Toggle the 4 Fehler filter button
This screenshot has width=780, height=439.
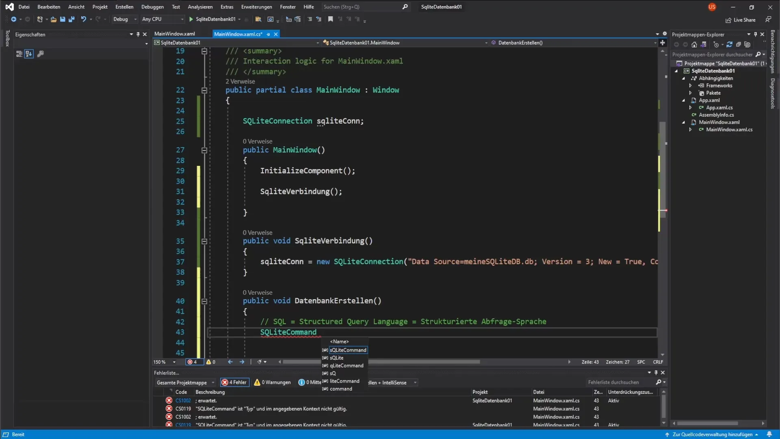[234, 382]
